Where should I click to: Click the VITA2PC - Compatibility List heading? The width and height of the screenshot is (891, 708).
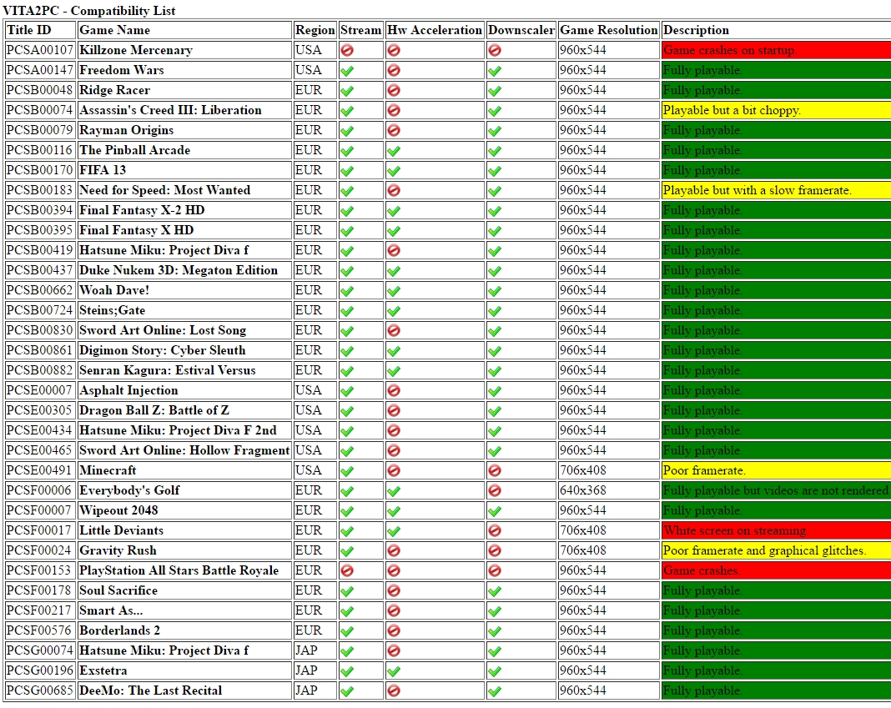pos(89,11)
